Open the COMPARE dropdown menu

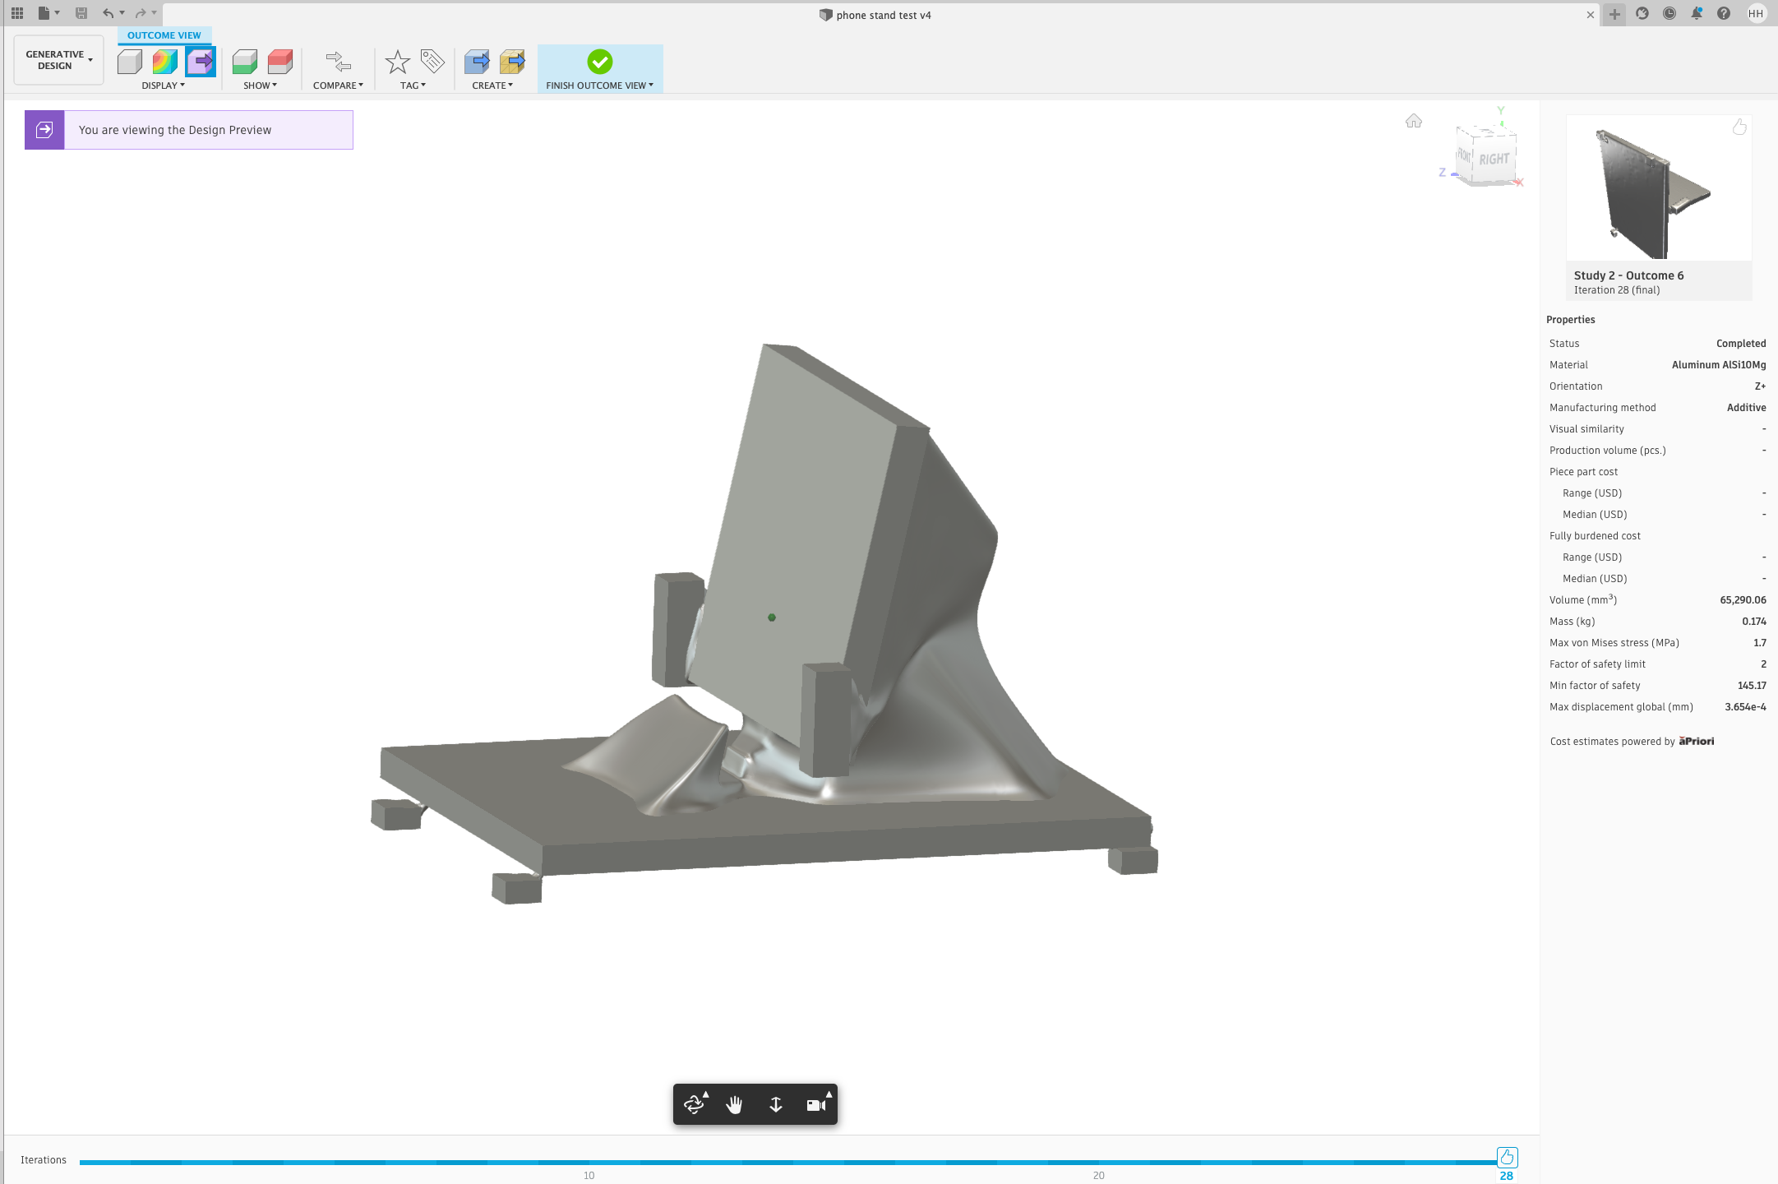338,86
